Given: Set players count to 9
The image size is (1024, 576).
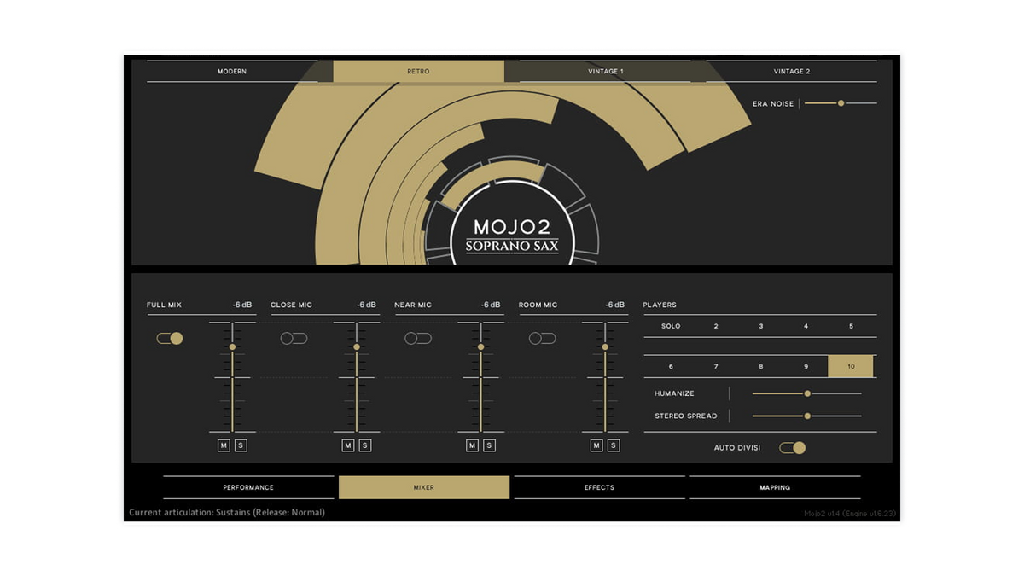Looking at the screenshot, I should 806,367.
